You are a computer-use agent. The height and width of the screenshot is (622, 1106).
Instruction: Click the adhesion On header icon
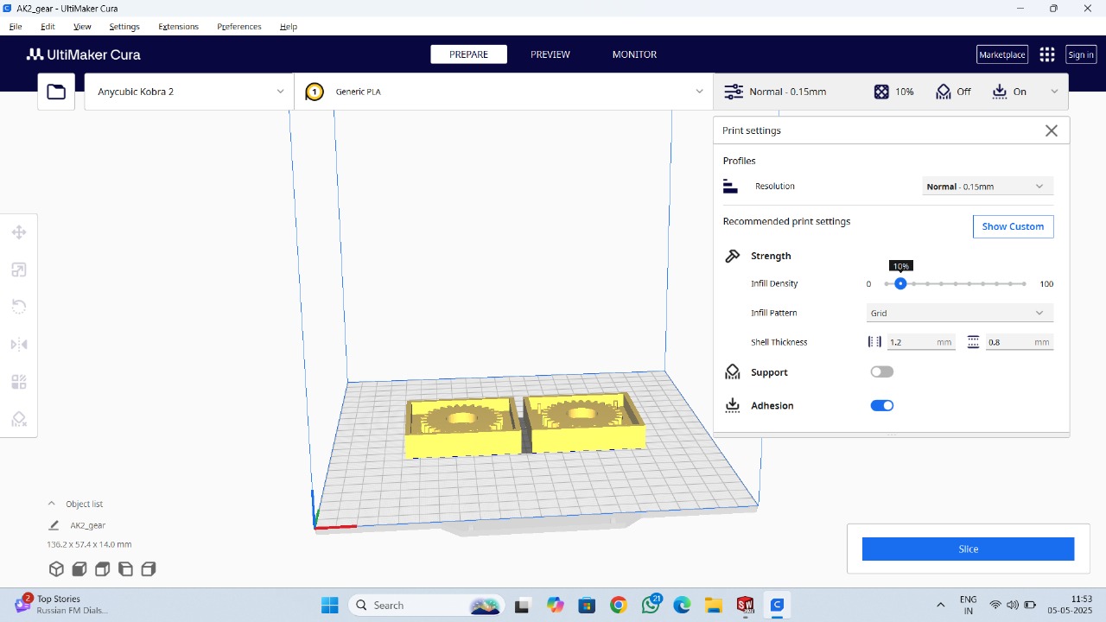[1000, 92]
